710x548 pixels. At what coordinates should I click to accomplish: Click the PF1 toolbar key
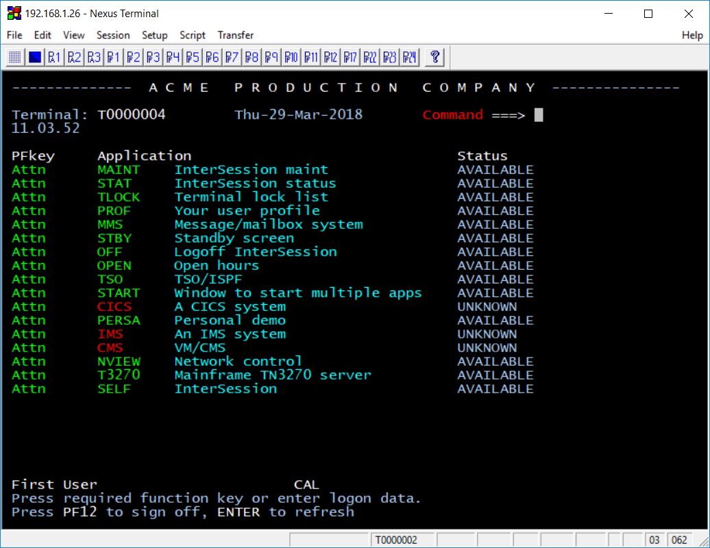pyautogui.click(x=114, y=57)
